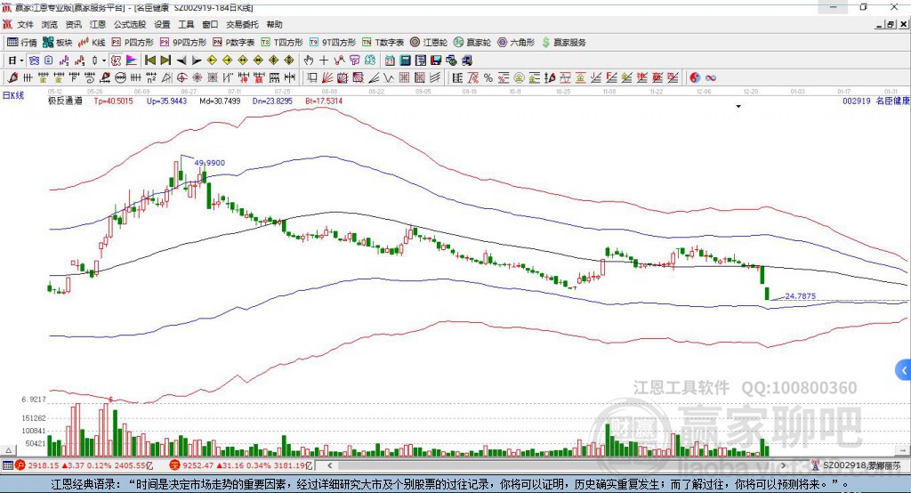Image resolution: width=911 pixels, height=493 pixels.
Task: Click the floppy disk save icon
Action: [436, 61]
